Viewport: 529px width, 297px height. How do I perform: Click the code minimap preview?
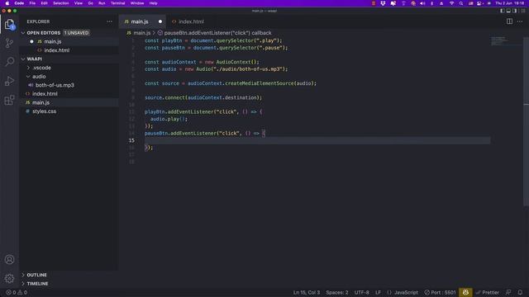pos(499,40)
